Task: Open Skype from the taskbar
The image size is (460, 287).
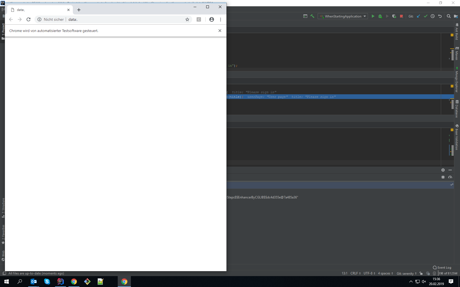Action: (47, 282)
